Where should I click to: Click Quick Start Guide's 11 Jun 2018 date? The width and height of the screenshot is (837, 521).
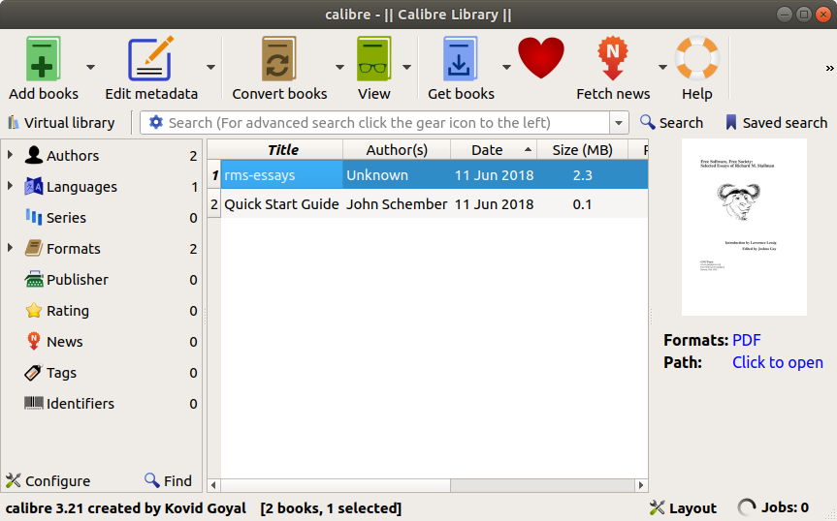[494, 204]
